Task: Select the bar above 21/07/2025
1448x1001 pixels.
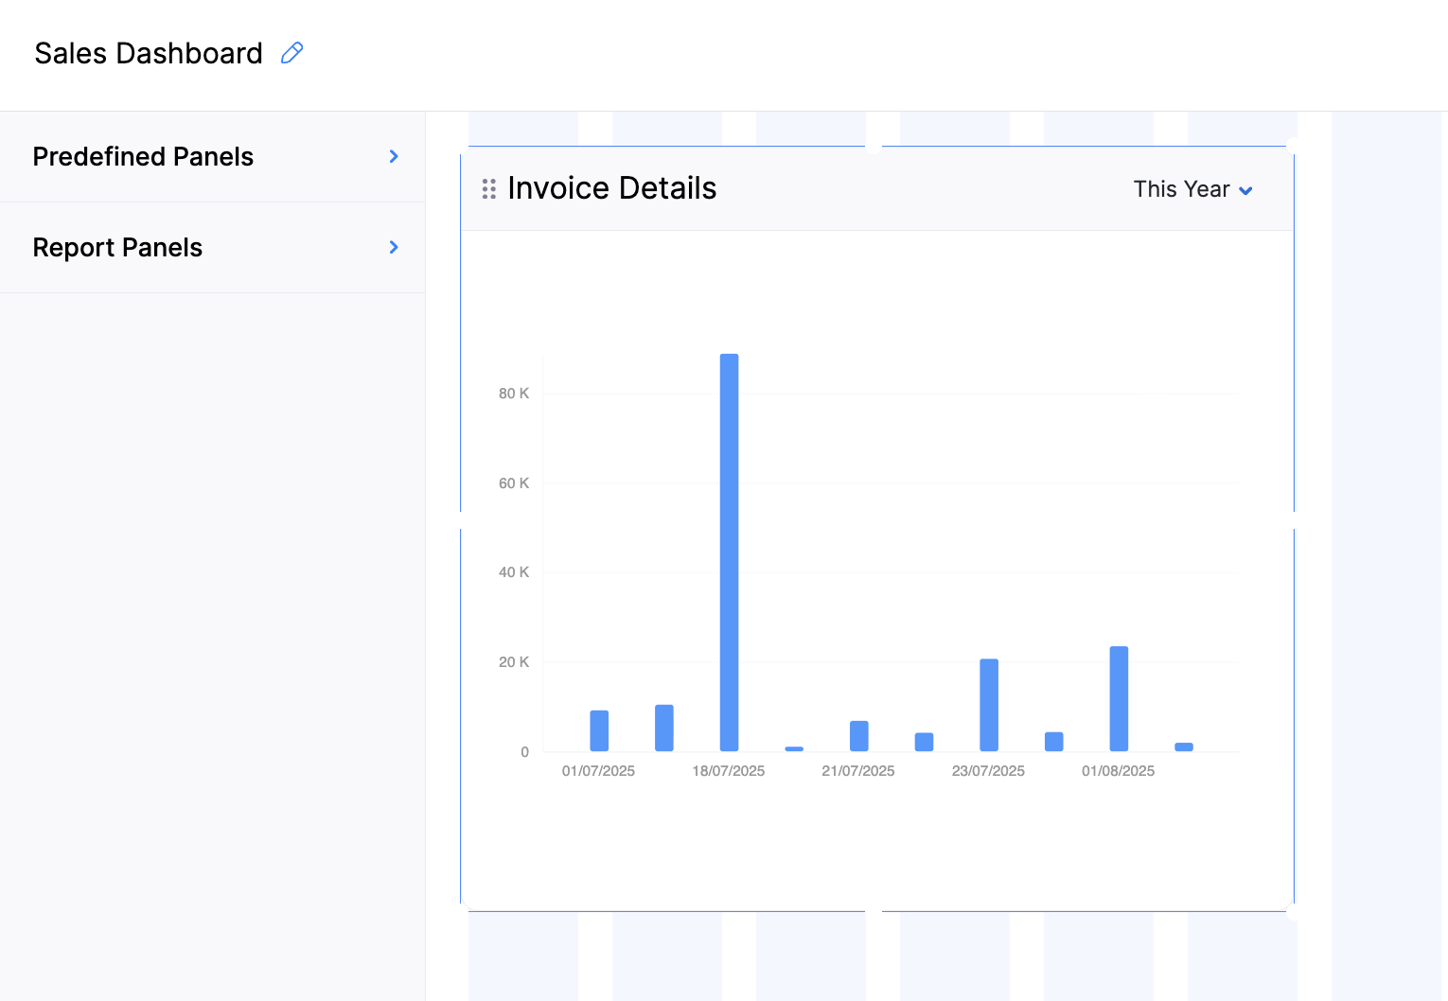Action: [858, 735]
